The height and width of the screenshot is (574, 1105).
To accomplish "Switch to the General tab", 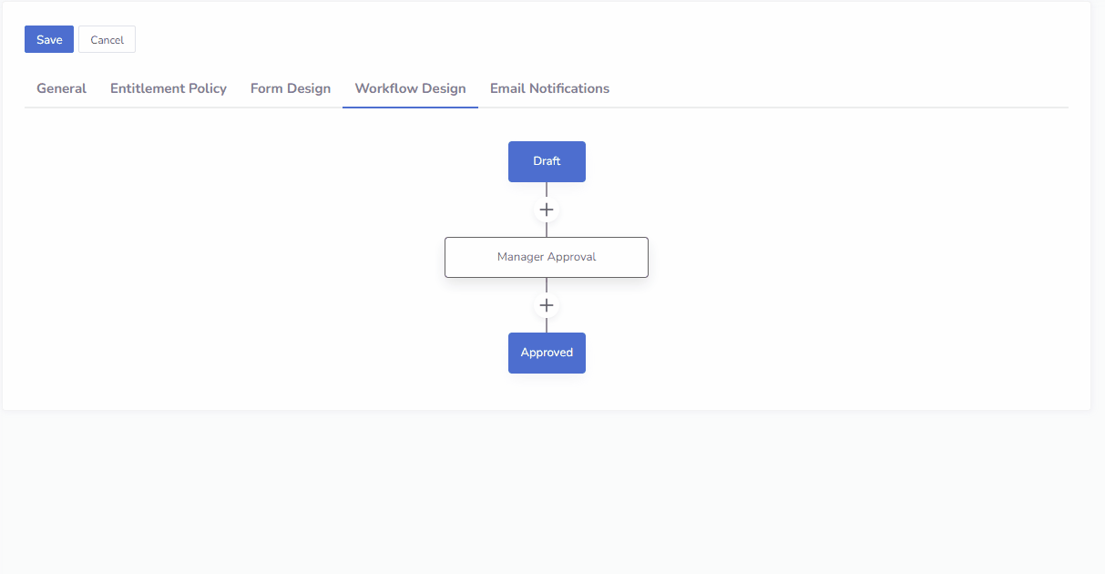I will pyautogui.click(x=61, y=87).
